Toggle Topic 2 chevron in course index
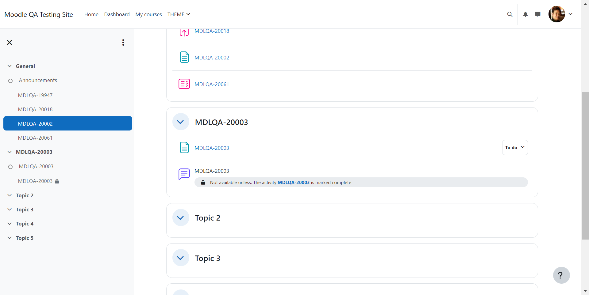The image size is (589, 295). coord(10,195)
